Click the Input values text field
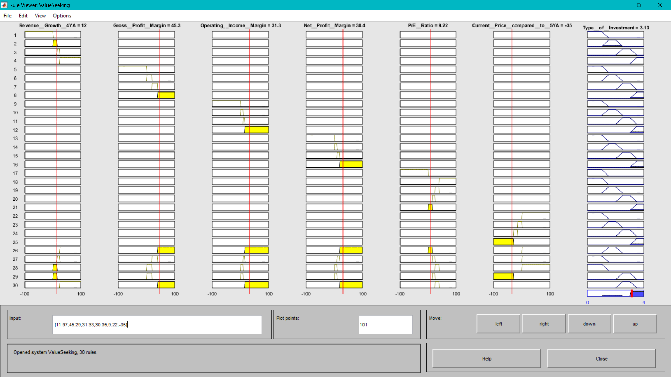The width and height of the screenshot is (671, 377). pyautogui.click(x=157, y=325)
